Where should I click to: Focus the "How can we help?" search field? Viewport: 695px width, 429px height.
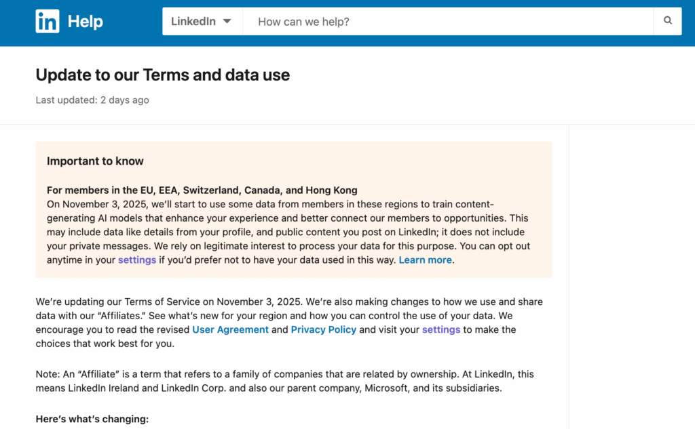tap(448, 22)
